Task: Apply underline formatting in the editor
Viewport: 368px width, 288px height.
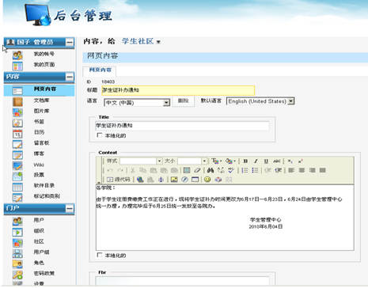Action: [266, 161]
